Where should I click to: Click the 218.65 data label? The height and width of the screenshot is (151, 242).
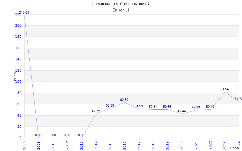click(x=24, y=12)
